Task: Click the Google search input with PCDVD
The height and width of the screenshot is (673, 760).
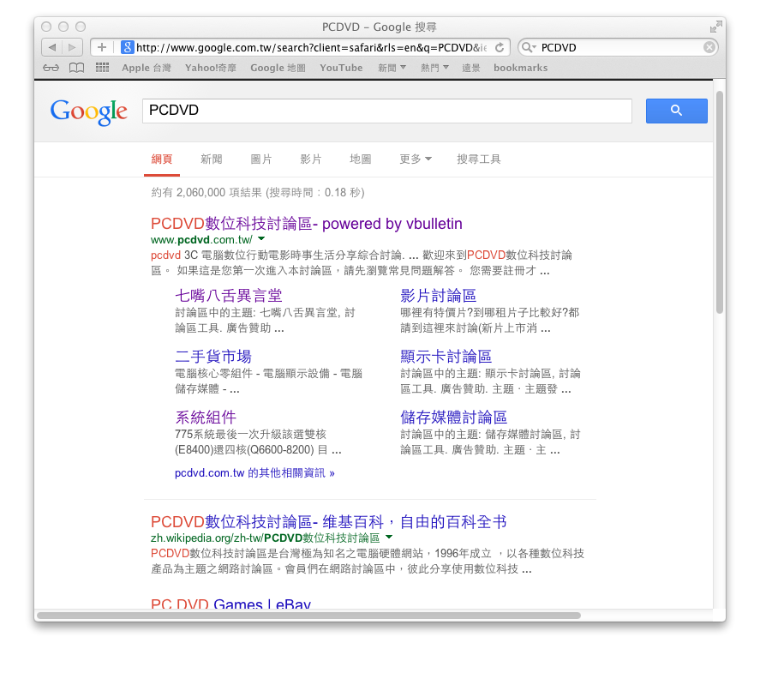Action: (x=386, y=111)
